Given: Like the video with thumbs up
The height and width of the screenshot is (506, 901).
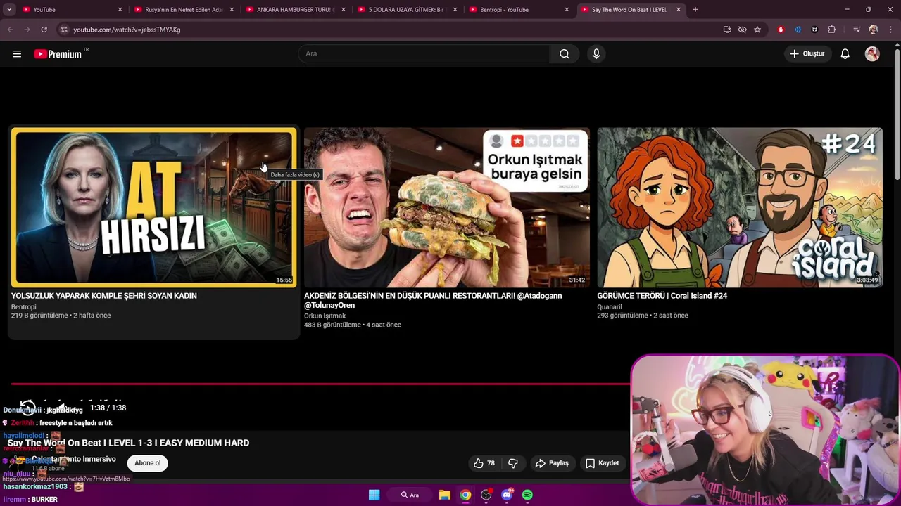Looking at the screenshot, I should [484, 463].
